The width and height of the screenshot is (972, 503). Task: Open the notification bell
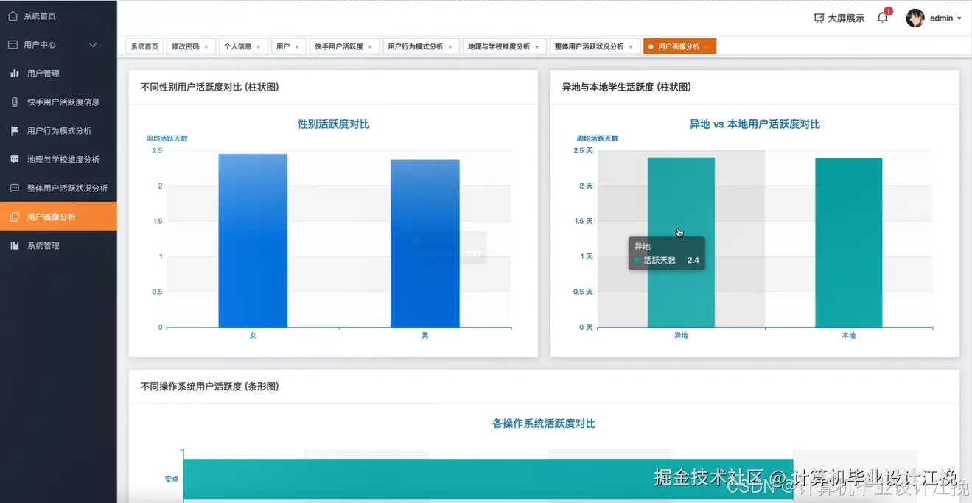[x=882, y=18]
